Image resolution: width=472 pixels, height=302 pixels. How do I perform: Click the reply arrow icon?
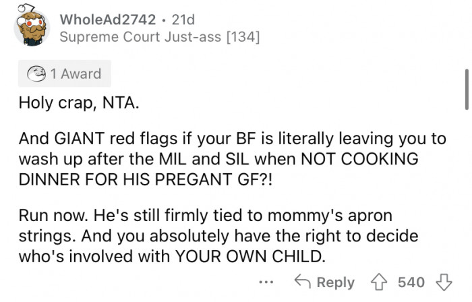tap(301, 282)
